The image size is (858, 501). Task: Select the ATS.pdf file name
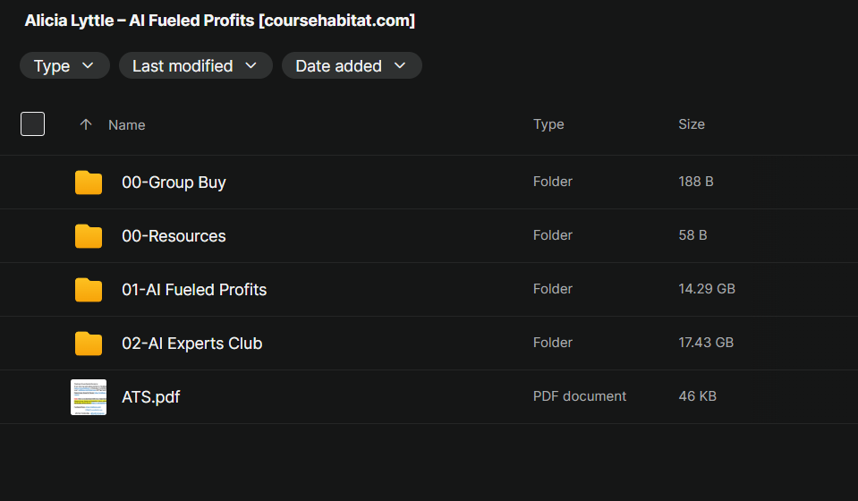coord(151,397)
